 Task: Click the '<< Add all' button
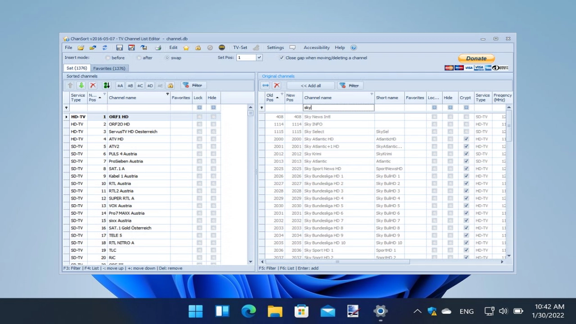(x=311, y=85)
